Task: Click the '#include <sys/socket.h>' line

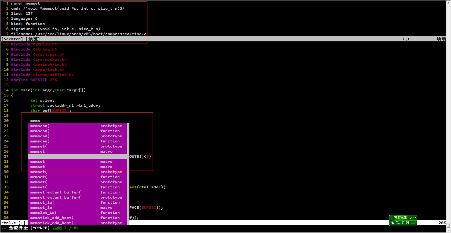Action: (x=39, y=59)
